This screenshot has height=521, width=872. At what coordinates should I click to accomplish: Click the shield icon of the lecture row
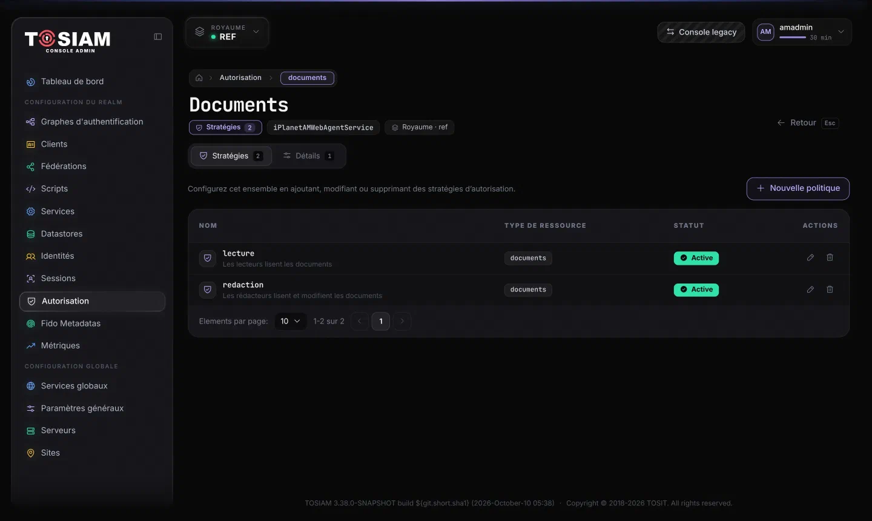pos(208,258)
